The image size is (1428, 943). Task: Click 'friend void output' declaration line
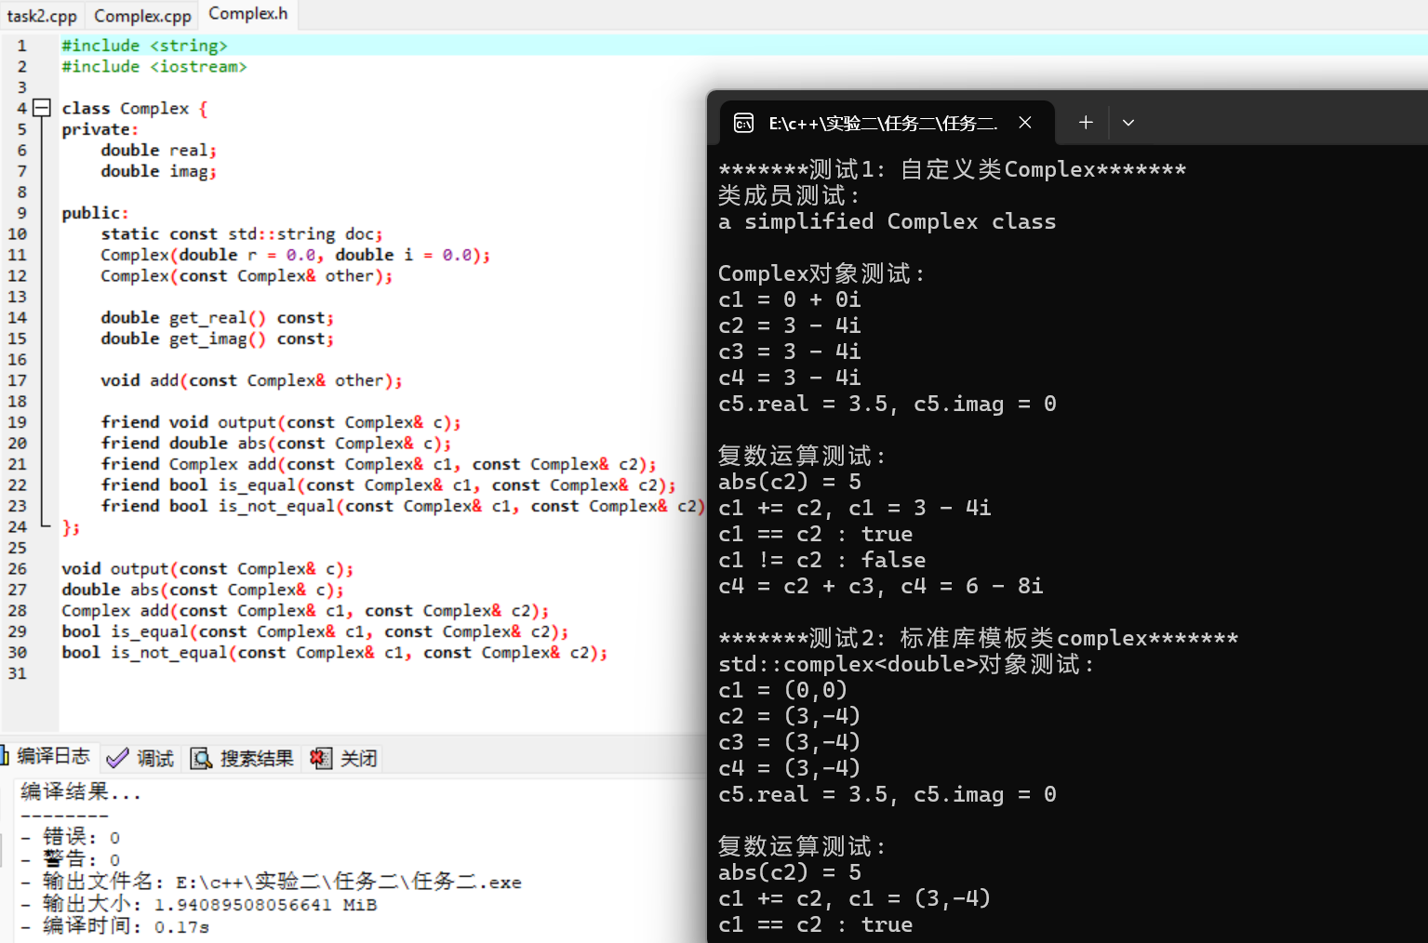click(x=281, y=422)
